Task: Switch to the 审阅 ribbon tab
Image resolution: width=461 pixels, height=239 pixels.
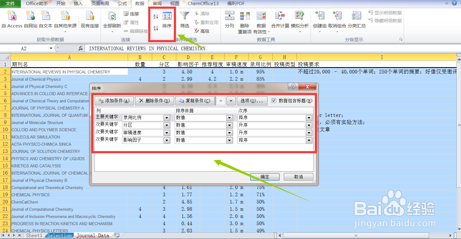Action: coord(157,4)
